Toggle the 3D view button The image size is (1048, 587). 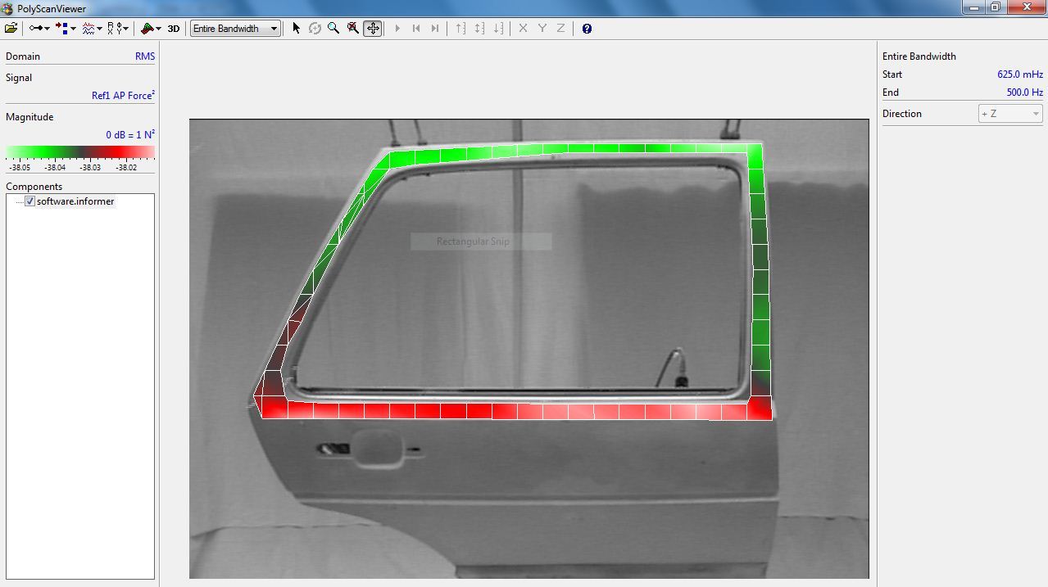click(174, 28)
